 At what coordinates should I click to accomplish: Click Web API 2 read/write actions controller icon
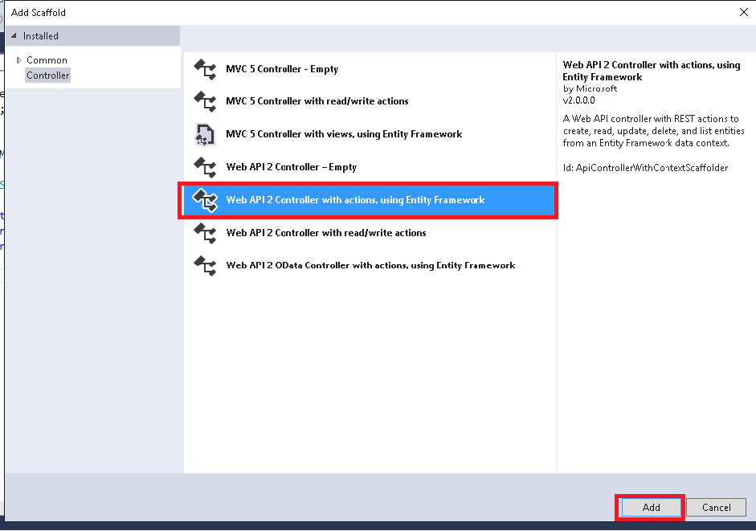click(x=205, y=233)
